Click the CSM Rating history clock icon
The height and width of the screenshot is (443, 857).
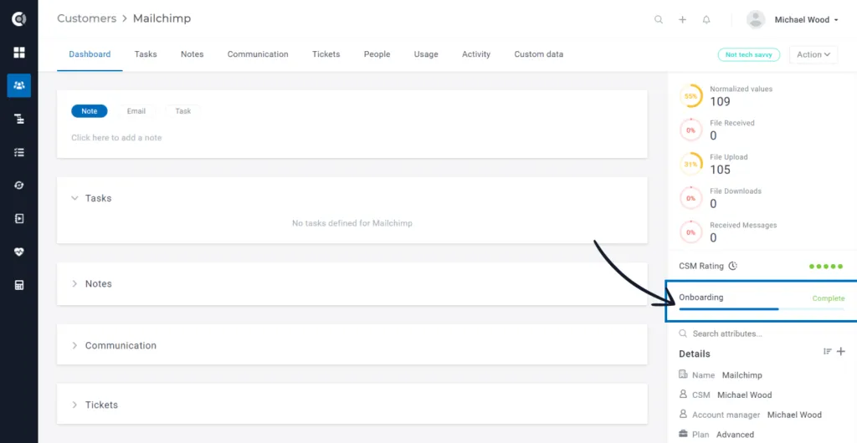point(733,267)
